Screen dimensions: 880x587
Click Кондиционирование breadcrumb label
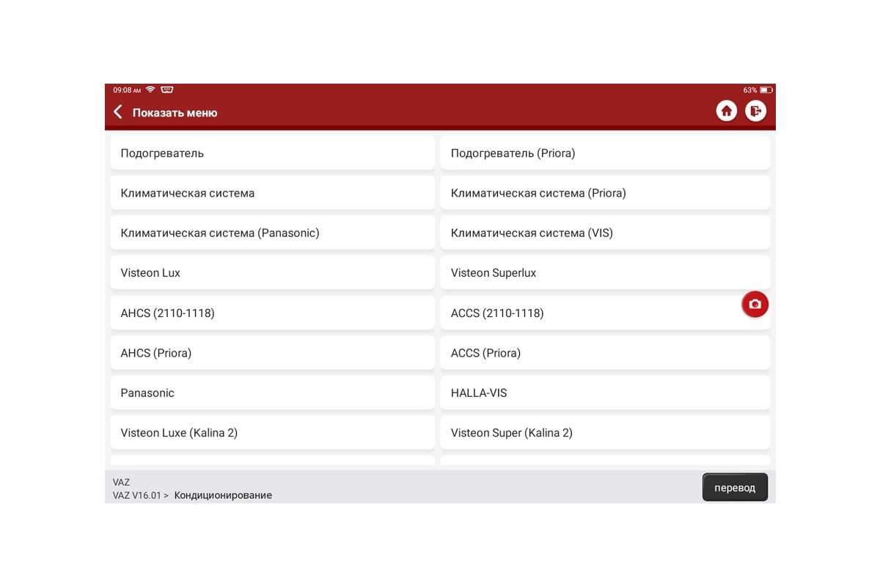(x=223, y=495)
